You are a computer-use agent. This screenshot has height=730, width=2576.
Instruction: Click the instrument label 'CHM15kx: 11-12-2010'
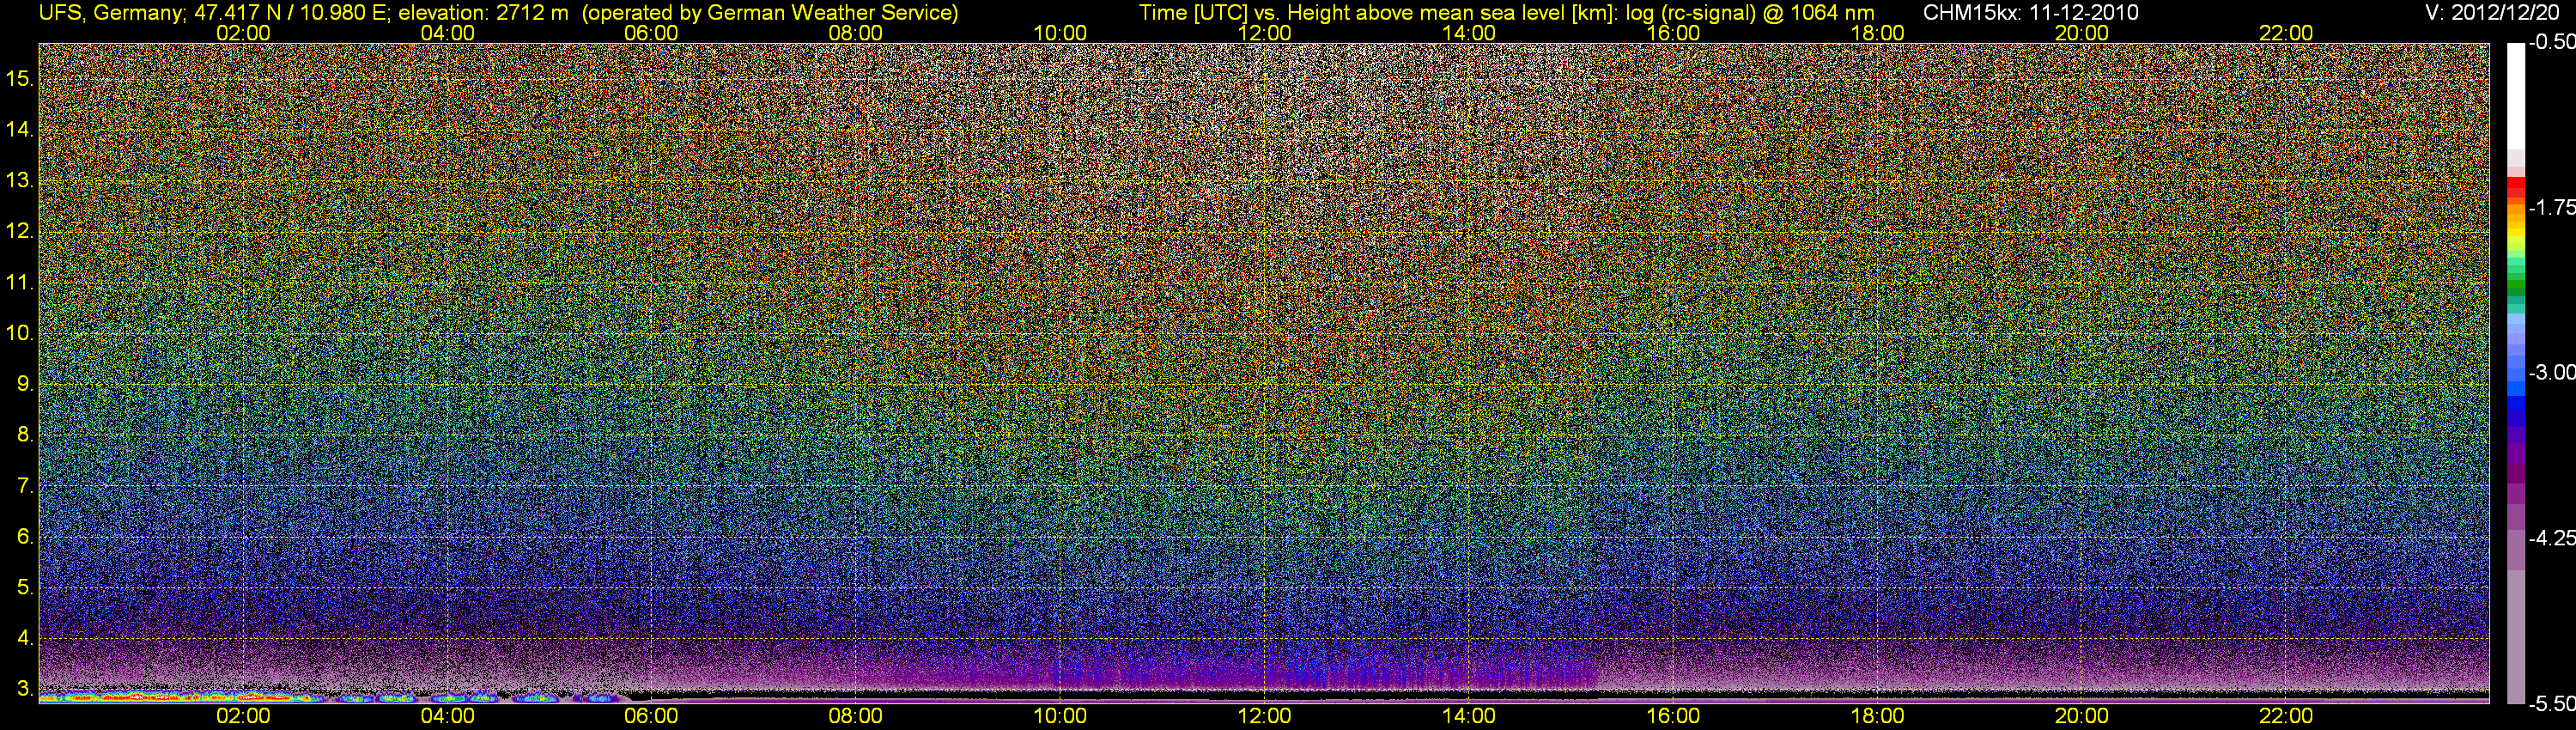point(2031,13)
